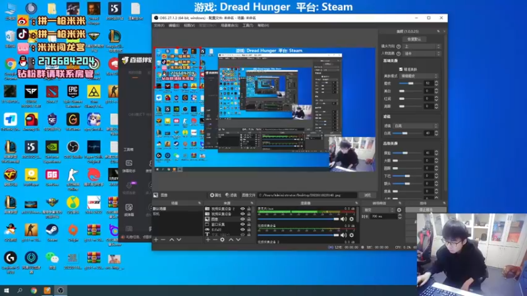Select 双机 scene in Scenes list
The width and height of the screenshot is (527, 296).
177,214
